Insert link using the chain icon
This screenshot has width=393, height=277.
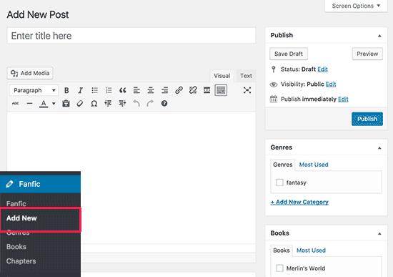[179, 90]
